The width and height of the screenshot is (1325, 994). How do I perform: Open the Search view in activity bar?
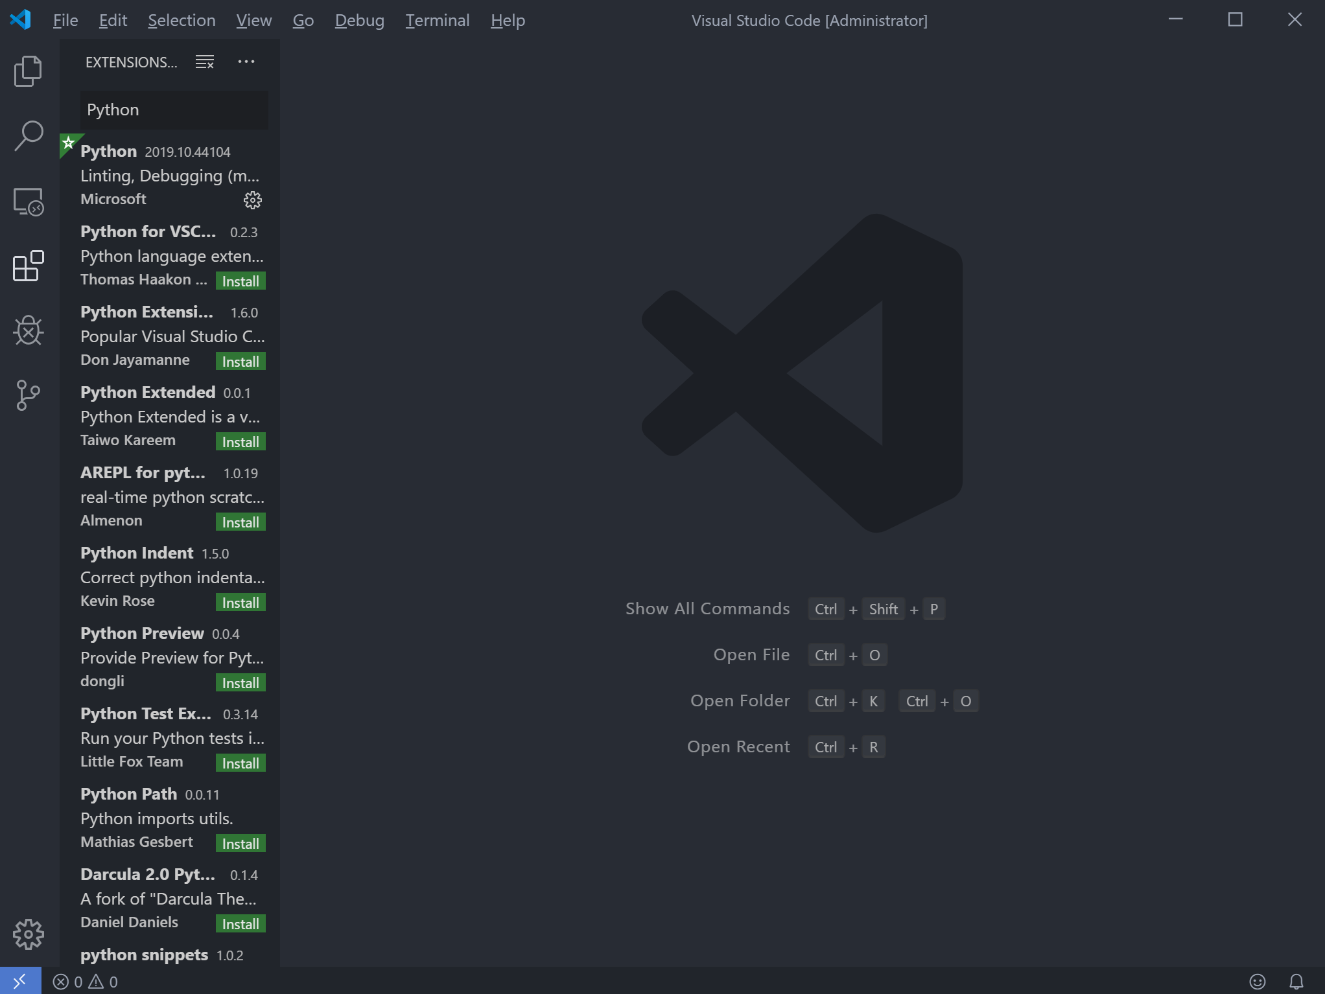tap(28, 136)
